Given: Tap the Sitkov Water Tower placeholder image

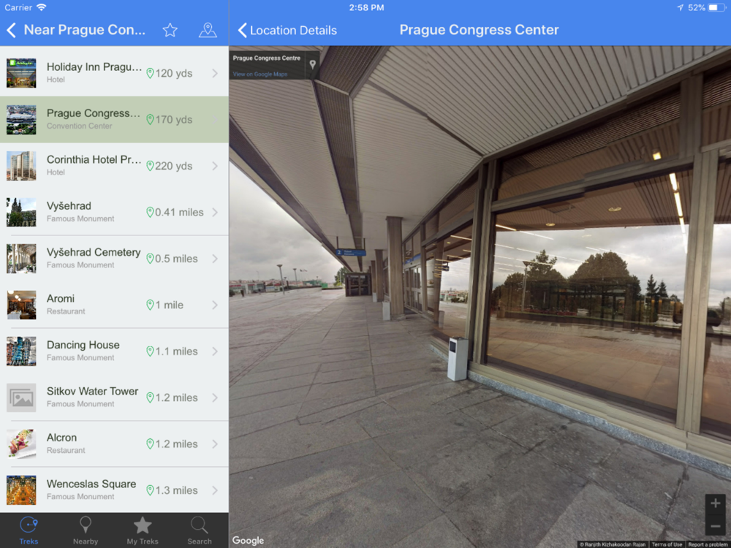Looking at the screenshot, I should 21,398.
